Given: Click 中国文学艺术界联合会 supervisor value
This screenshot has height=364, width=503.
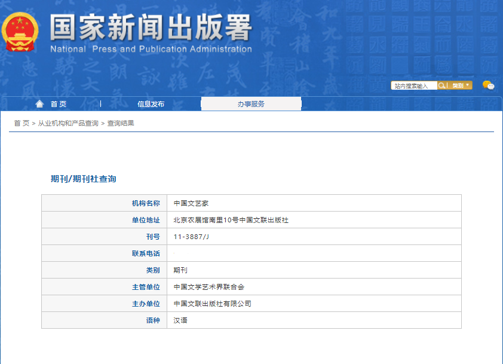Looking at the screenshot, I should tap(208, 287).
